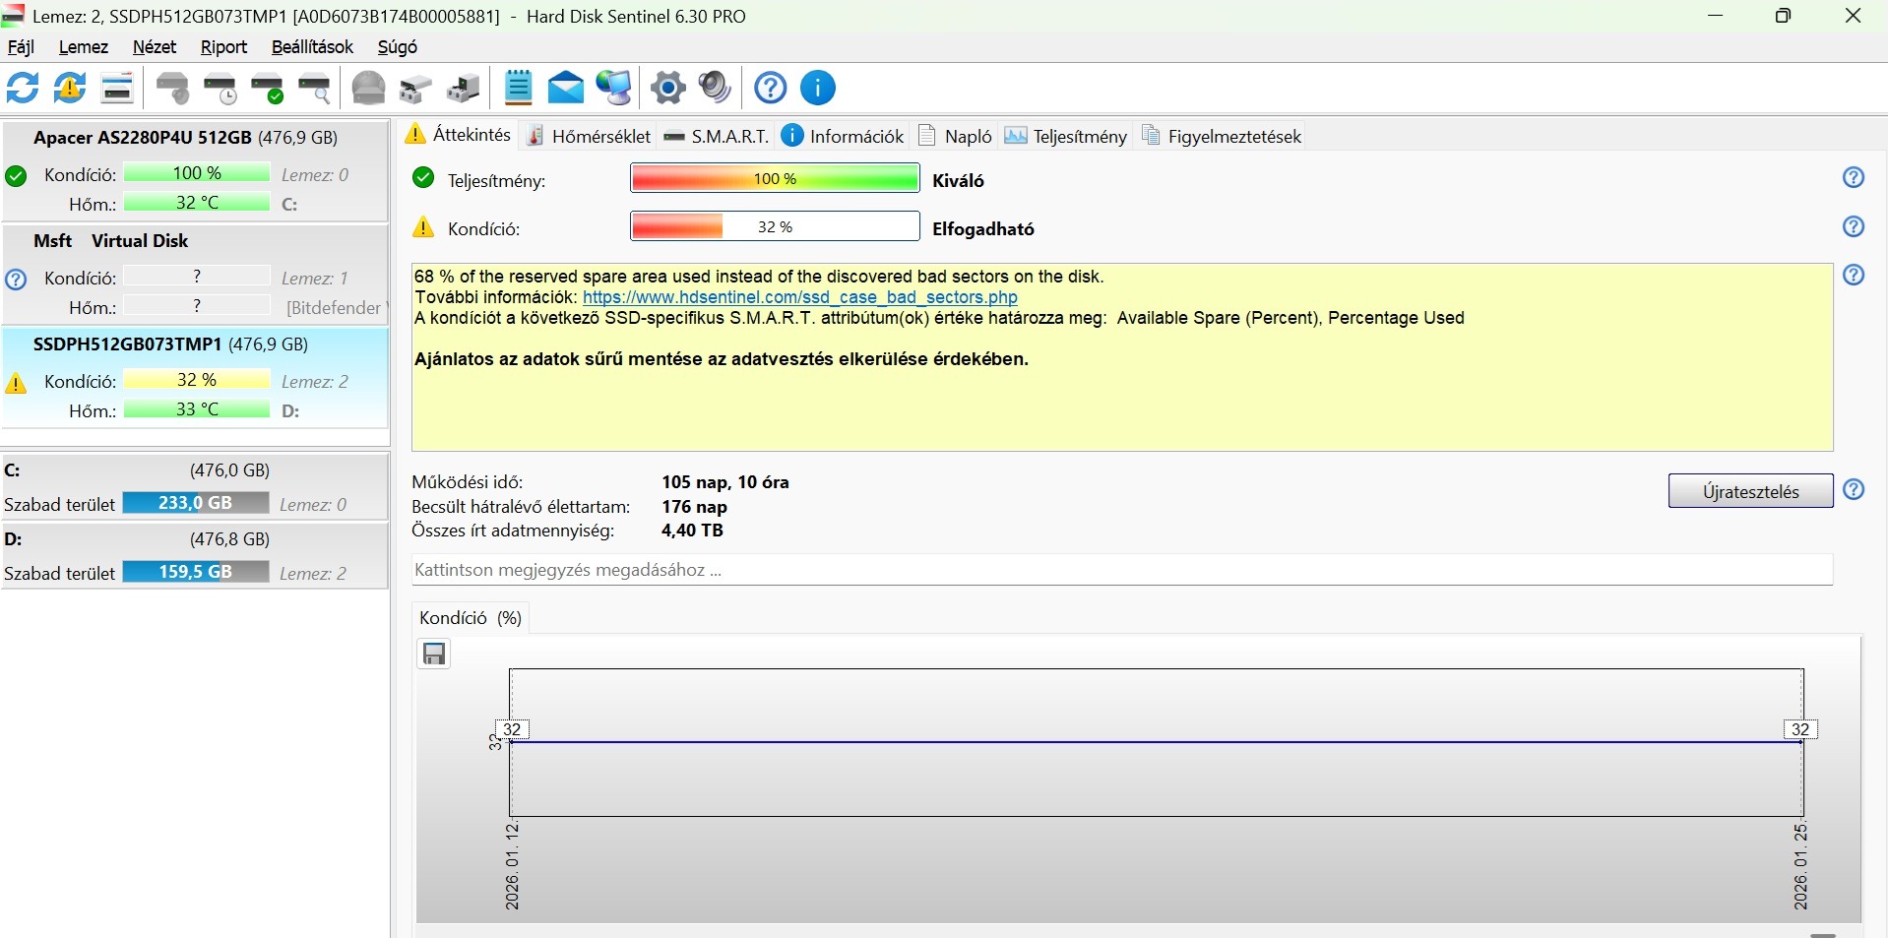Viewport: 1888px width, 938px height.
Task: Click the disk with speaker acoustic icon
Action: pyautogui.click(x=174, y=88)
